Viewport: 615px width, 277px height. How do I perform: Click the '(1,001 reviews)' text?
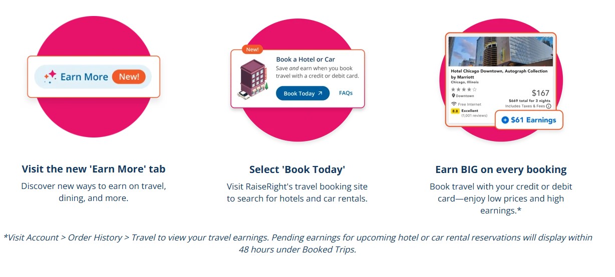(474, 115)
